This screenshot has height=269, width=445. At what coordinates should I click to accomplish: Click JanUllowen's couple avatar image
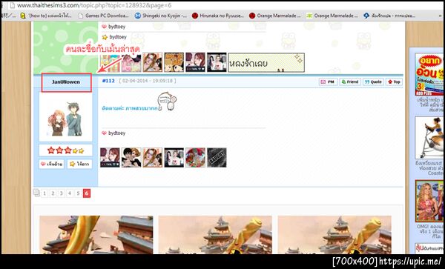(66, 117)
